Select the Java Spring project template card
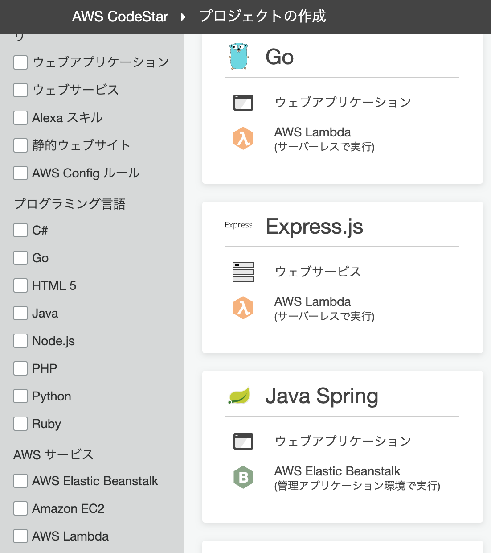This screenshot has height=553, width=491. [342, 446]
